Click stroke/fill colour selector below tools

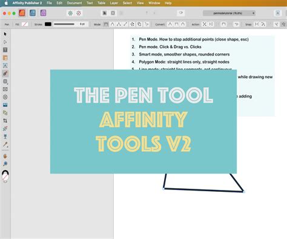(x=5, y=175)
